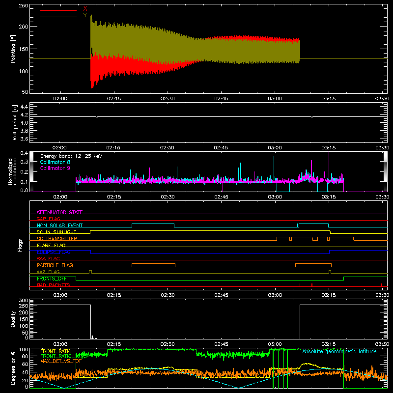Select the PARTICLE_FLAG label

click(x=55, y=265)
